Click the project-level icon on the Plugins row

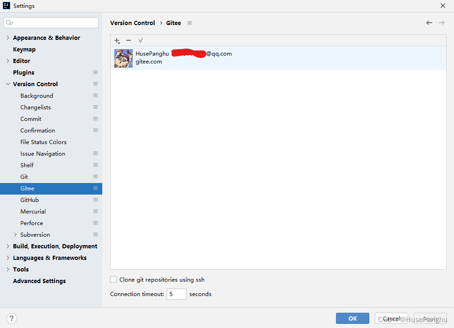pyautogui.click(x=95, y=72)
